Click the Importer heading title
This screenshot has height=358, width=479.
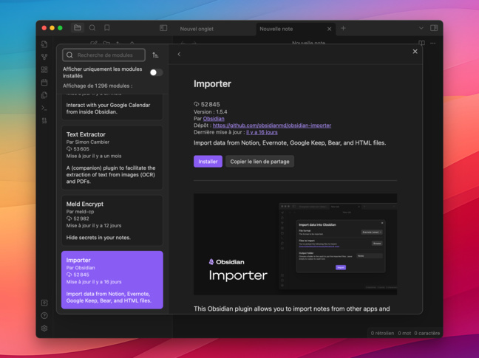coord(212,84)
